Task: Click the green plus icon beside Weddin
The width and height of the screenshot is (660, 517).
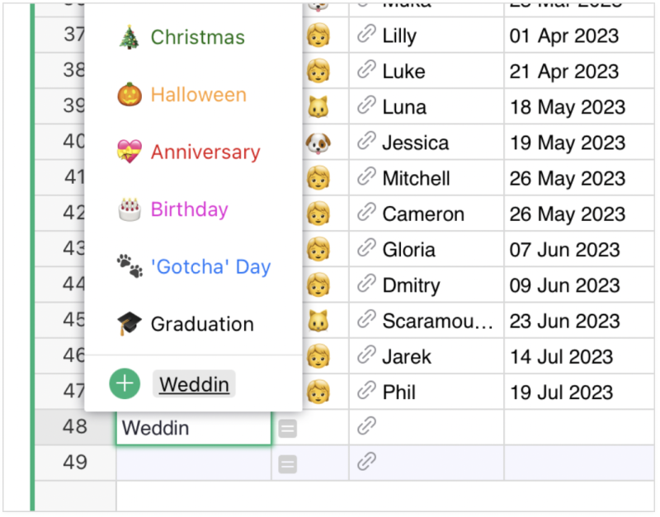Action: coord(125,383)
